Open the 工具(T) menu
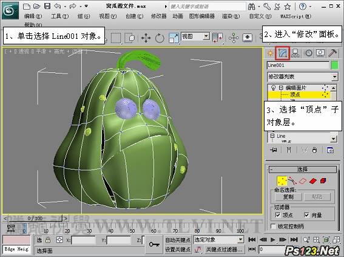Image resolution: width=344 pixels, height=257 pixels. coord(60,16)
